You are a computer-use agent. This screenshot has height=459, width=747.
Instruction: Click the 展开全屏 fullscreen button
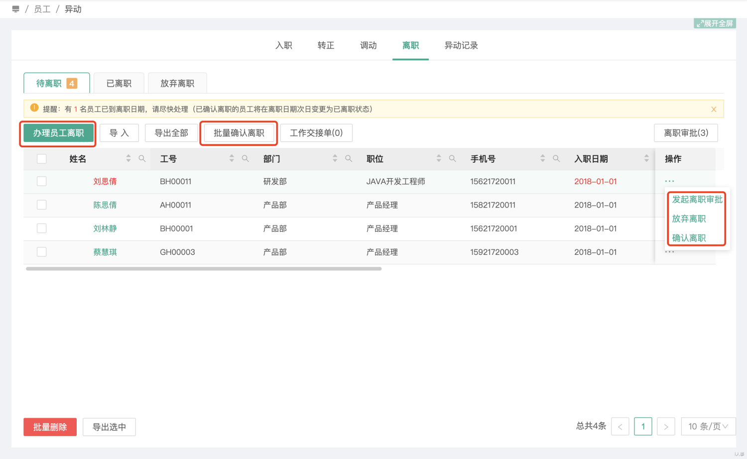[x=715, y=23]
